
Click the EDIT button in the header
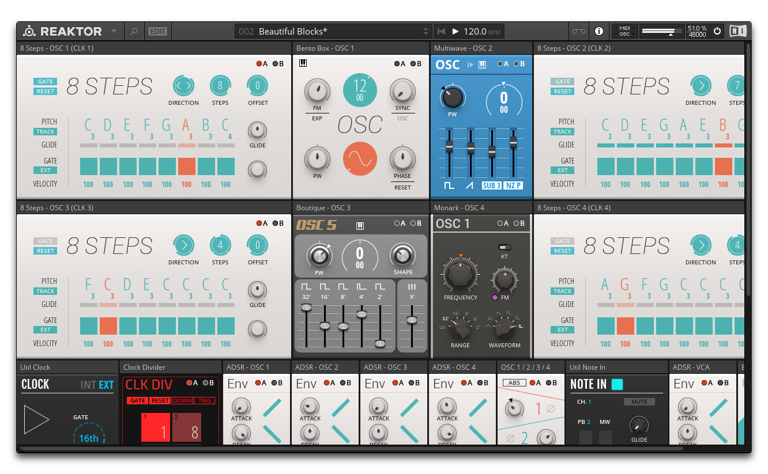[157, 31]
